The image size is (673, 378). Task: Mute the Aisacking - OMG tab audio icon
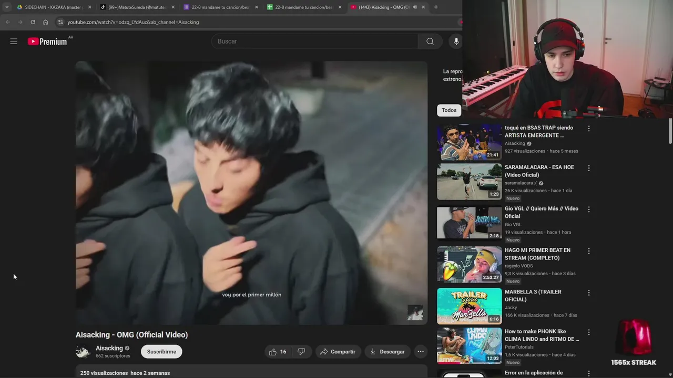pyautogui.click(x=415, y=7)
